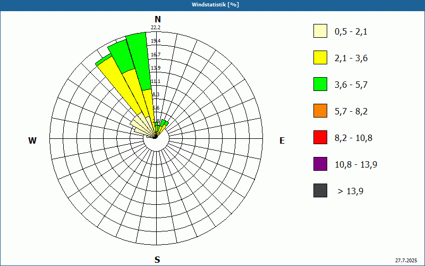Screen dimensions: 425x266
Task: Click the E compass label
Action: pos(282,140)
